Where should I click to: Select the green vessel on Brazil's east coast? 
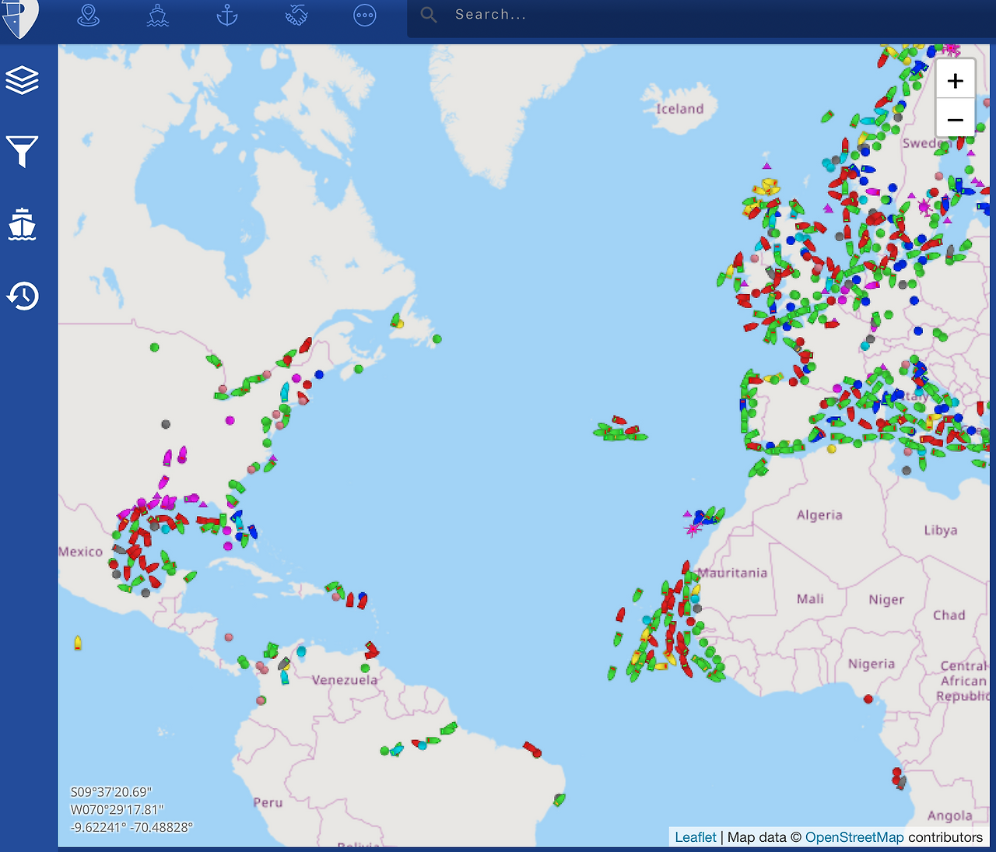click(559, 799)
